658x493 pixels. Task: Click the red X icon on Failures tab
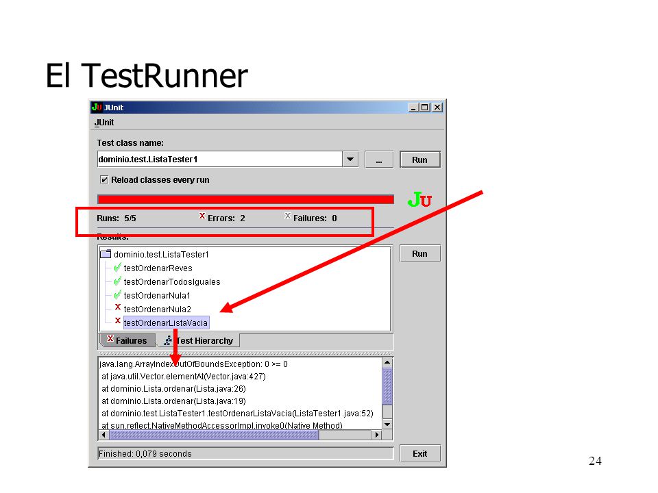click(x=110, y=339)
